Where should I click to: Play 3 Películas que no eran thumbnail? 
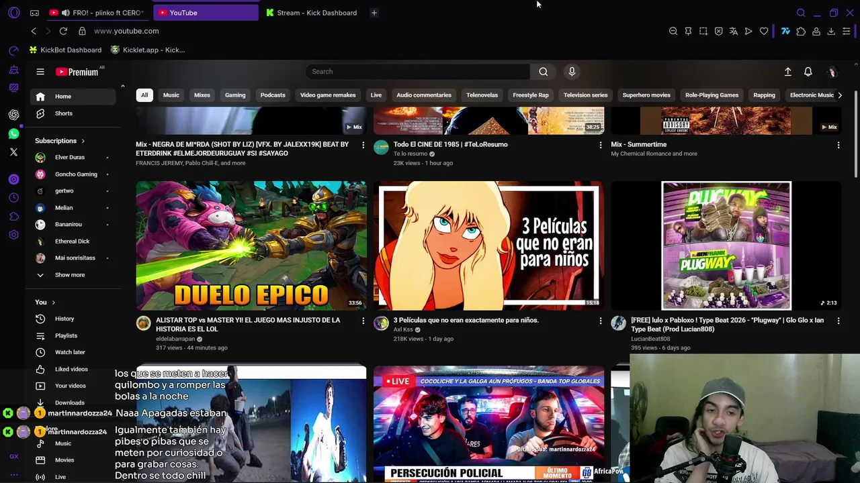488,246
